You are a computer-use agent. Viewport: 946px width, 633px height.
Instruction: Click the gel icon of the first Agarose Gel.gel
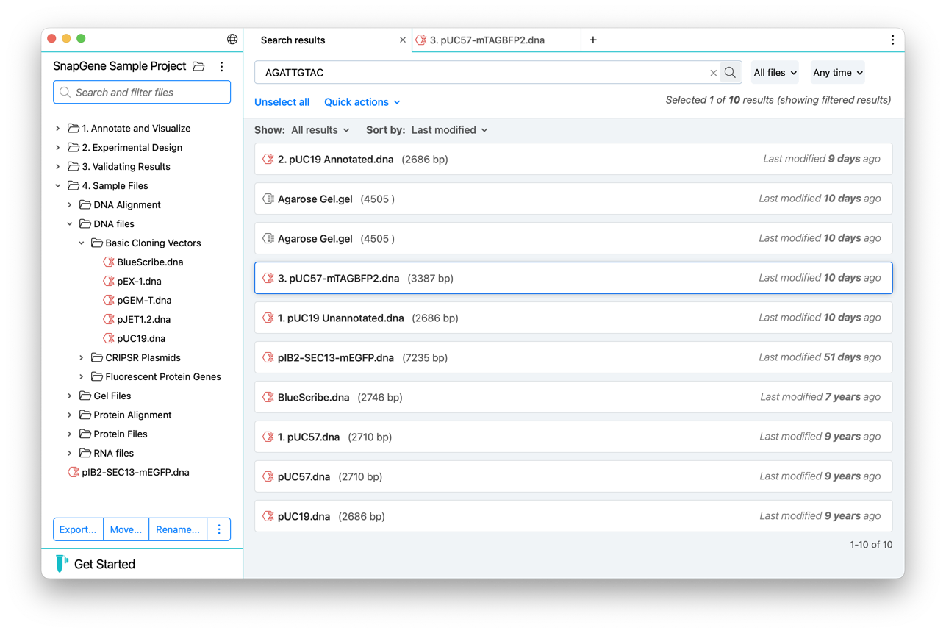268,199
